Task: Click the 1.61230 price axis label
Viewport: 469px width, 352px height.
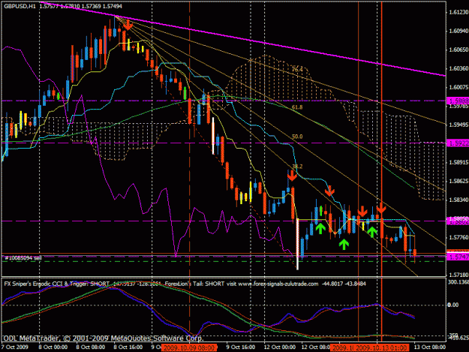Action: (458, 12)
